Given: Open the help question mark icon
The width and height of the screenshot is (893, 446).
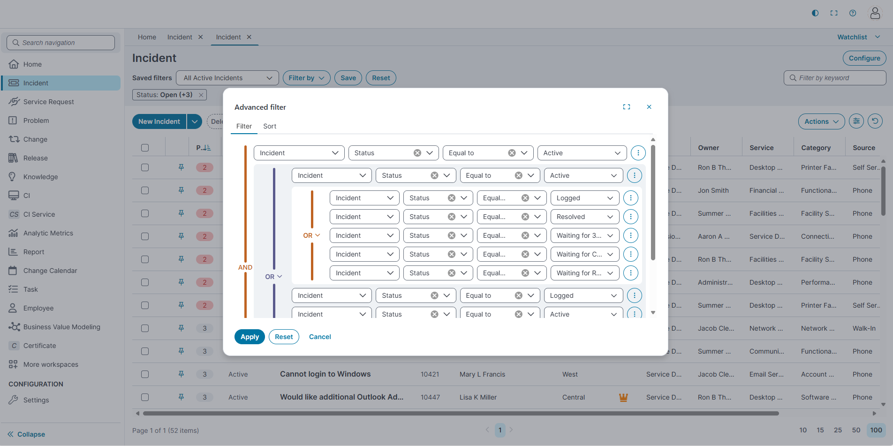Looking at the screenshot, I should [853, 13].
